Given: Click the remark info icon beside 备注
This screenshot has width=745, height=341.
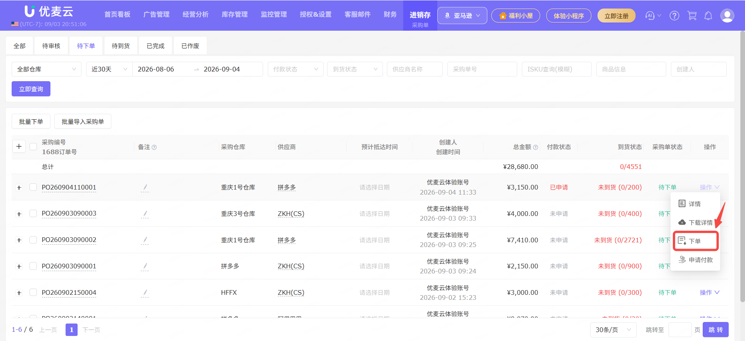Looking at the screenshot, I should click(154, 147).
